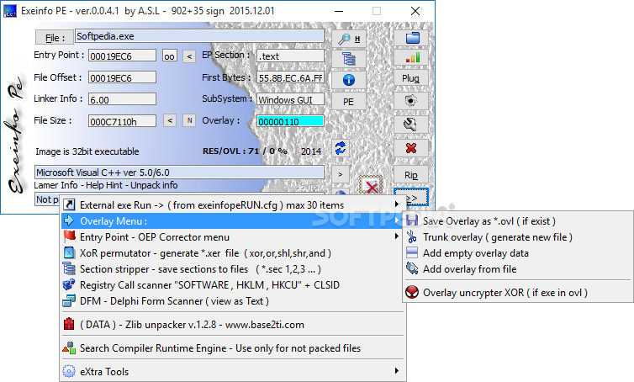Click the Softpedia.exe file path field
634x382 pixels.
tap(199, 36)
